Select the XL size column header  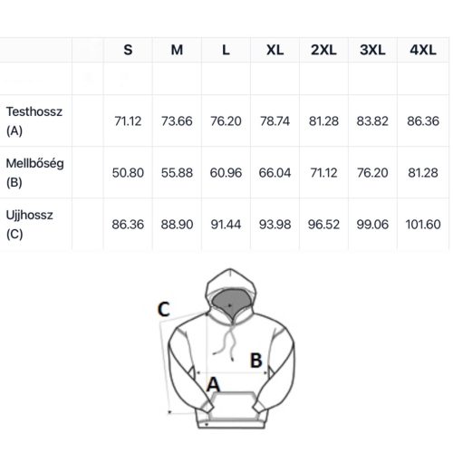[275, 50]
